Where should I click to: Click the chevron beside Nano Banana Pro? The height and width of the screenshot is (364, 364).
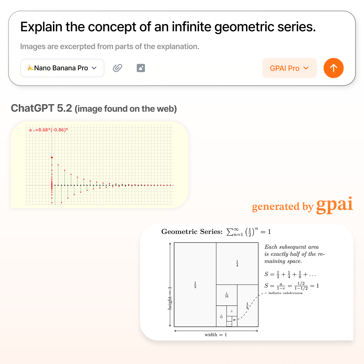pyautogui.click(x=94, y=68)
